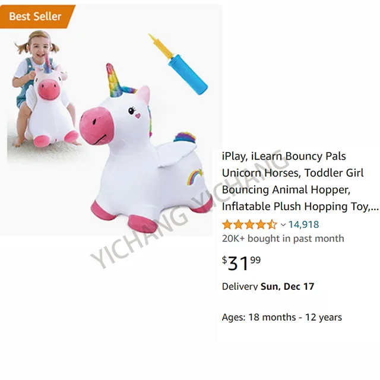The width and height of the screenshot is (380, 380).
Task: Click the orange Best Seller badge
Action: click(x=36, y=17)
